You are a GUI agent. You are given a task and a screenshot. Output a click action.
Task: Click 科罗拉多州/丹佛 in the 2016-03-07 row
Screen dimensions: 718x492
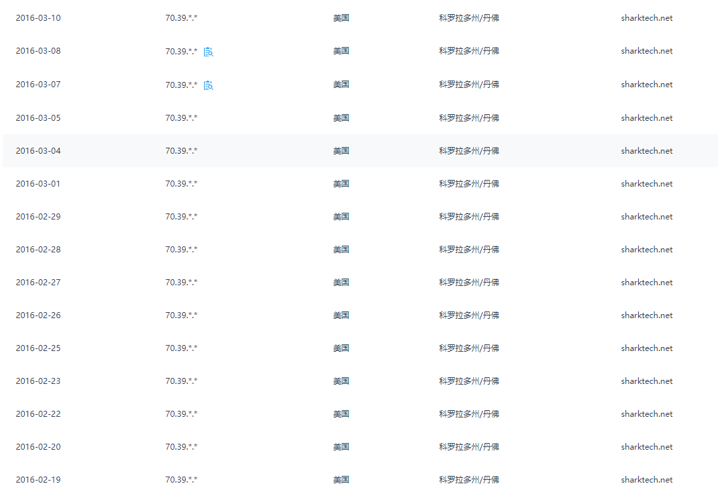469,85
